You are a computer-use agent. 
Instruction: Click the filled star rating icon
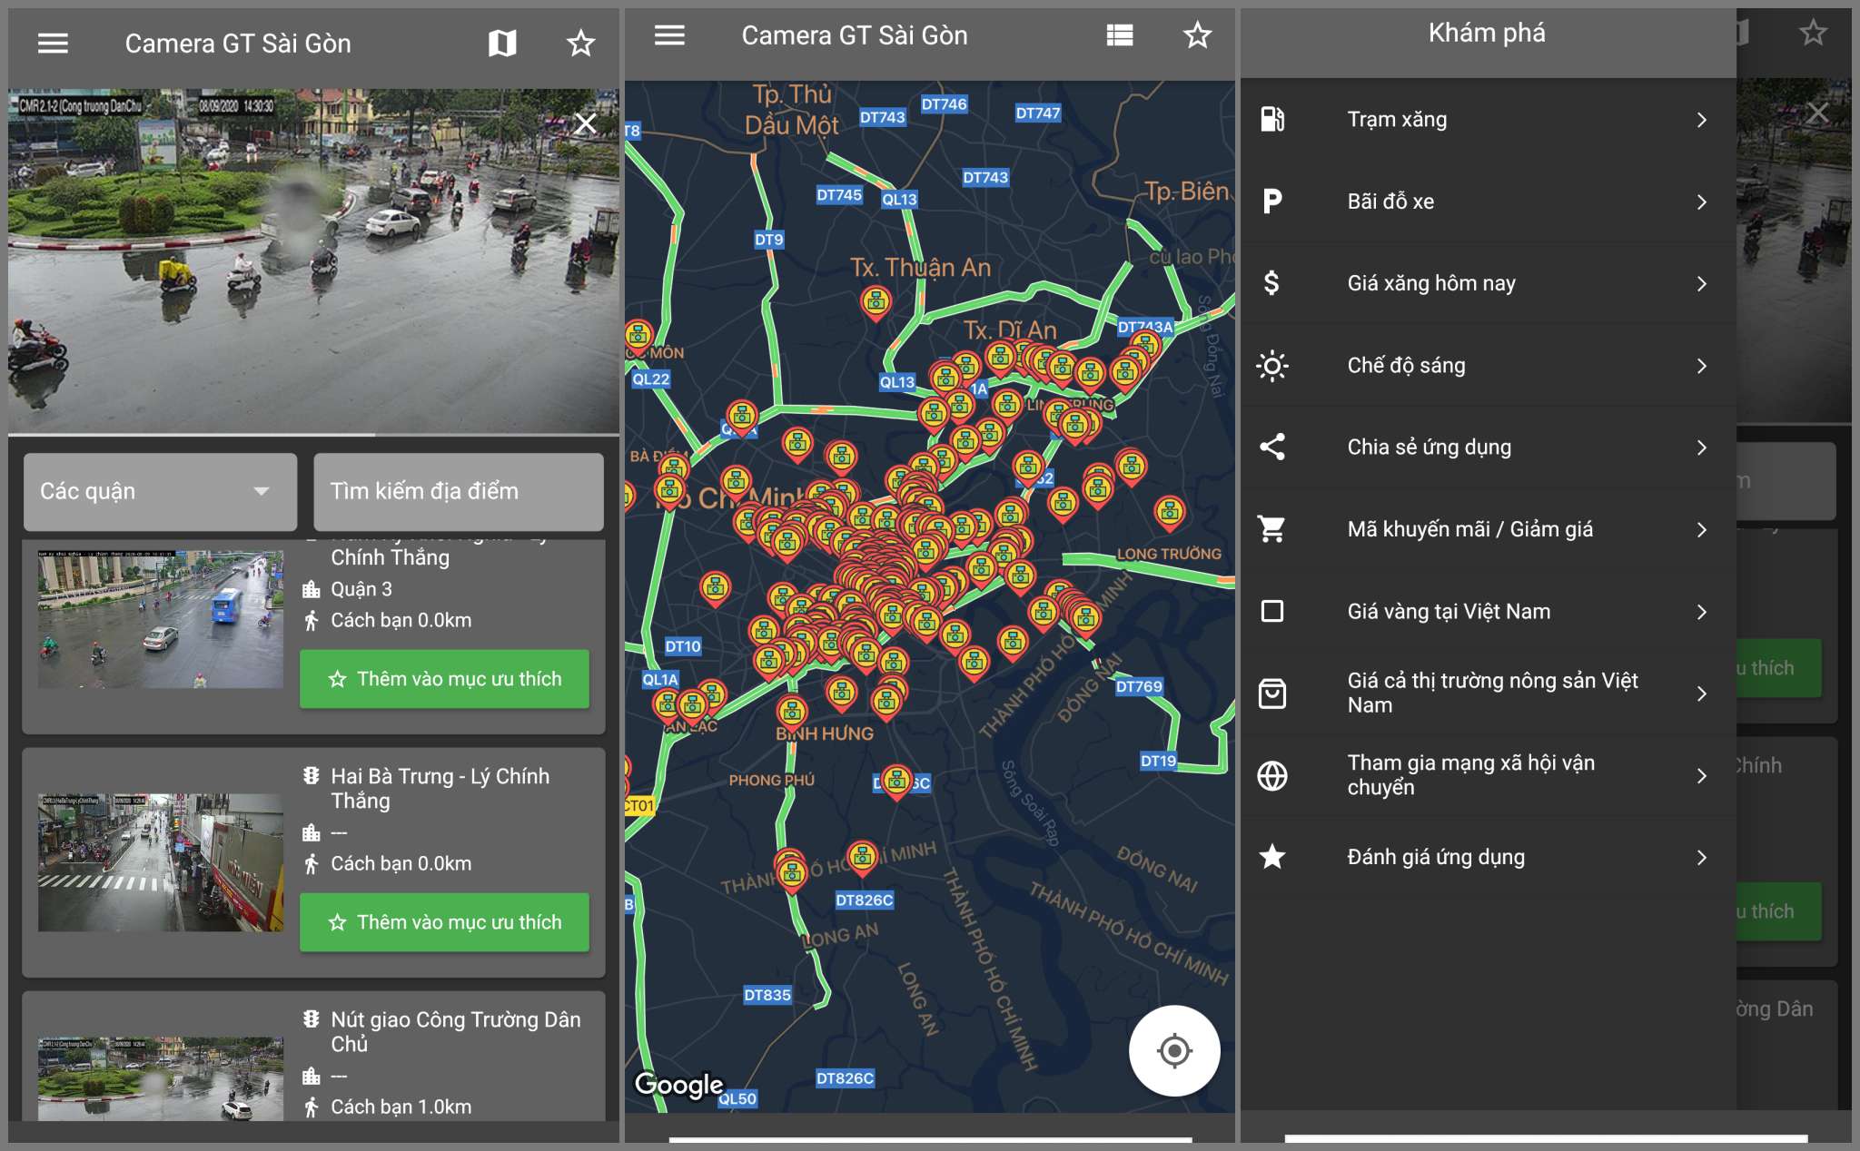point(1272,856)
